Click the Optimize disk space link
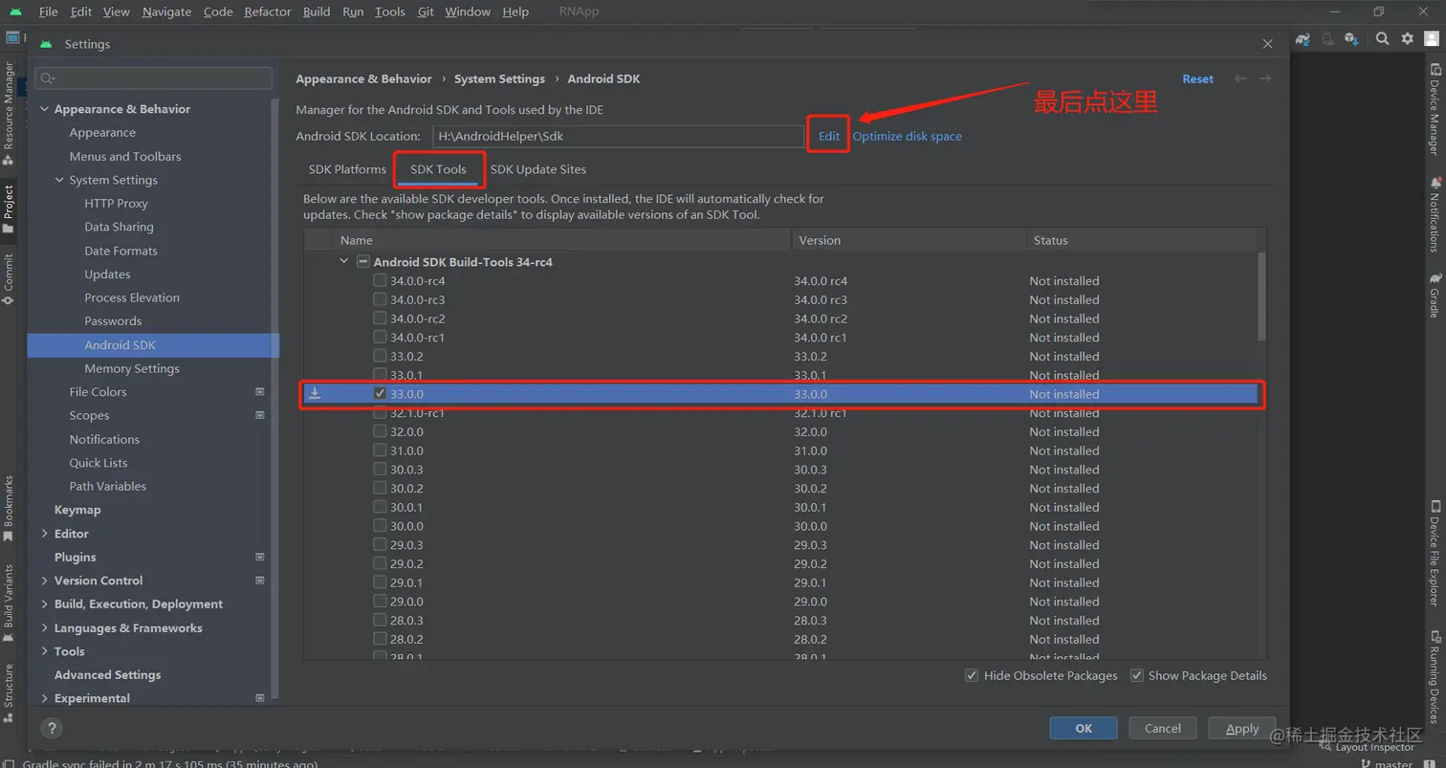The height and width of the screenshot is (768, 1446). tap(908, 136)
